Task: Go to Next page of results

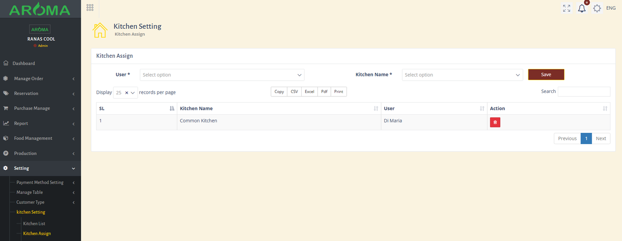Action: point(601,139)
